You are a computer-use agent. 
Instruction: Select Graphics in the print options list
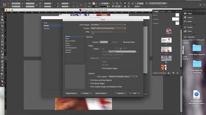click(75, 45)
